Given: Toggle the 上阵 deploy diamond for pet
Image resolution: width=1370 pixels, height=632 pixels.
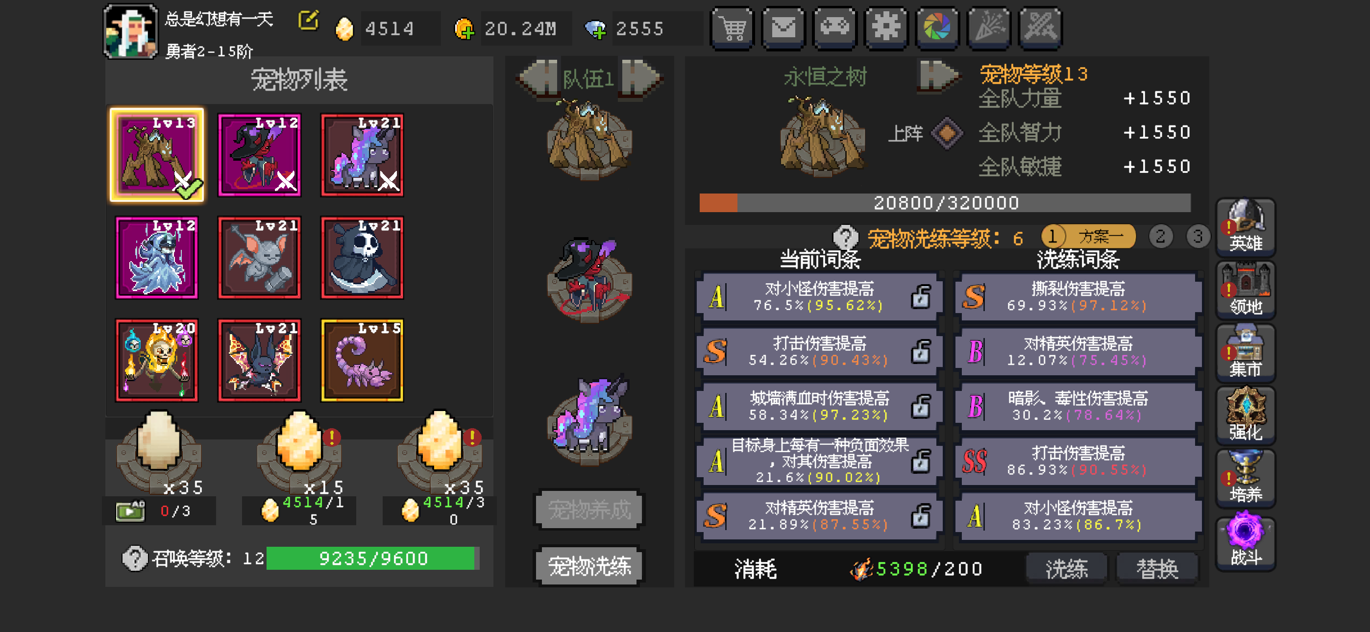Looking at the screenshot, I should tap(947, 133).
